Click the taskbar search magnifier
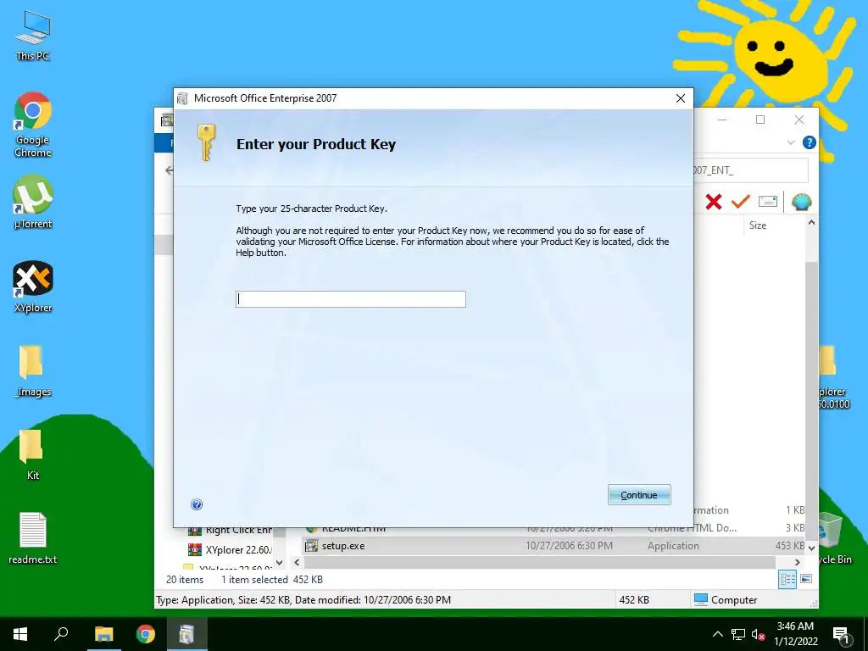Viewport: 868px width, 651px height. pos(61,634)
